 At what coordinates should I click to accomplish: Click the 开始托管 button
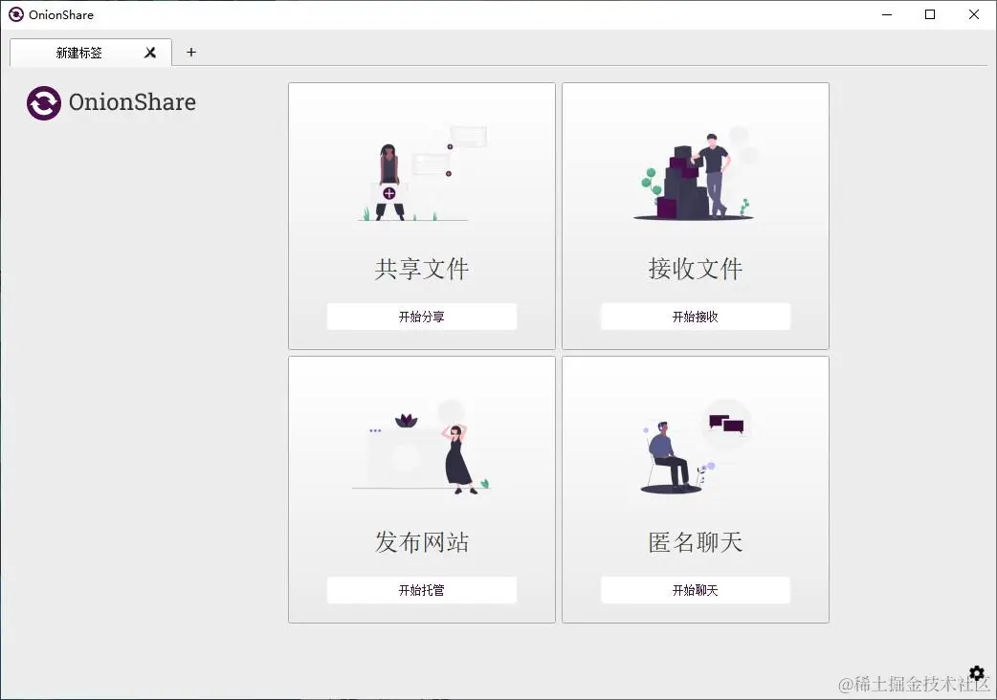(422, 590)
